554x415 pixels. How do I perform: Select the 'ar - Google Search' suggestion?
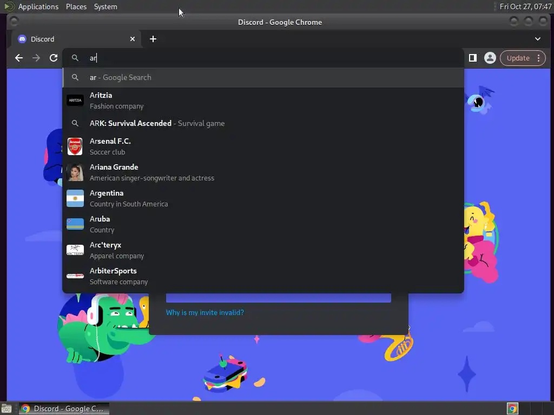pos(263,77)
